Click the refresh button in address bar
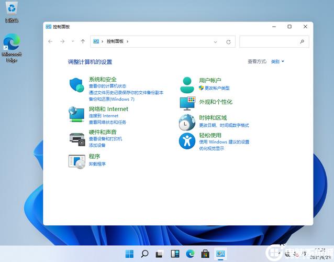Image resolution: width=334 pixels, height=262 pixels. [x=228, y=41]
